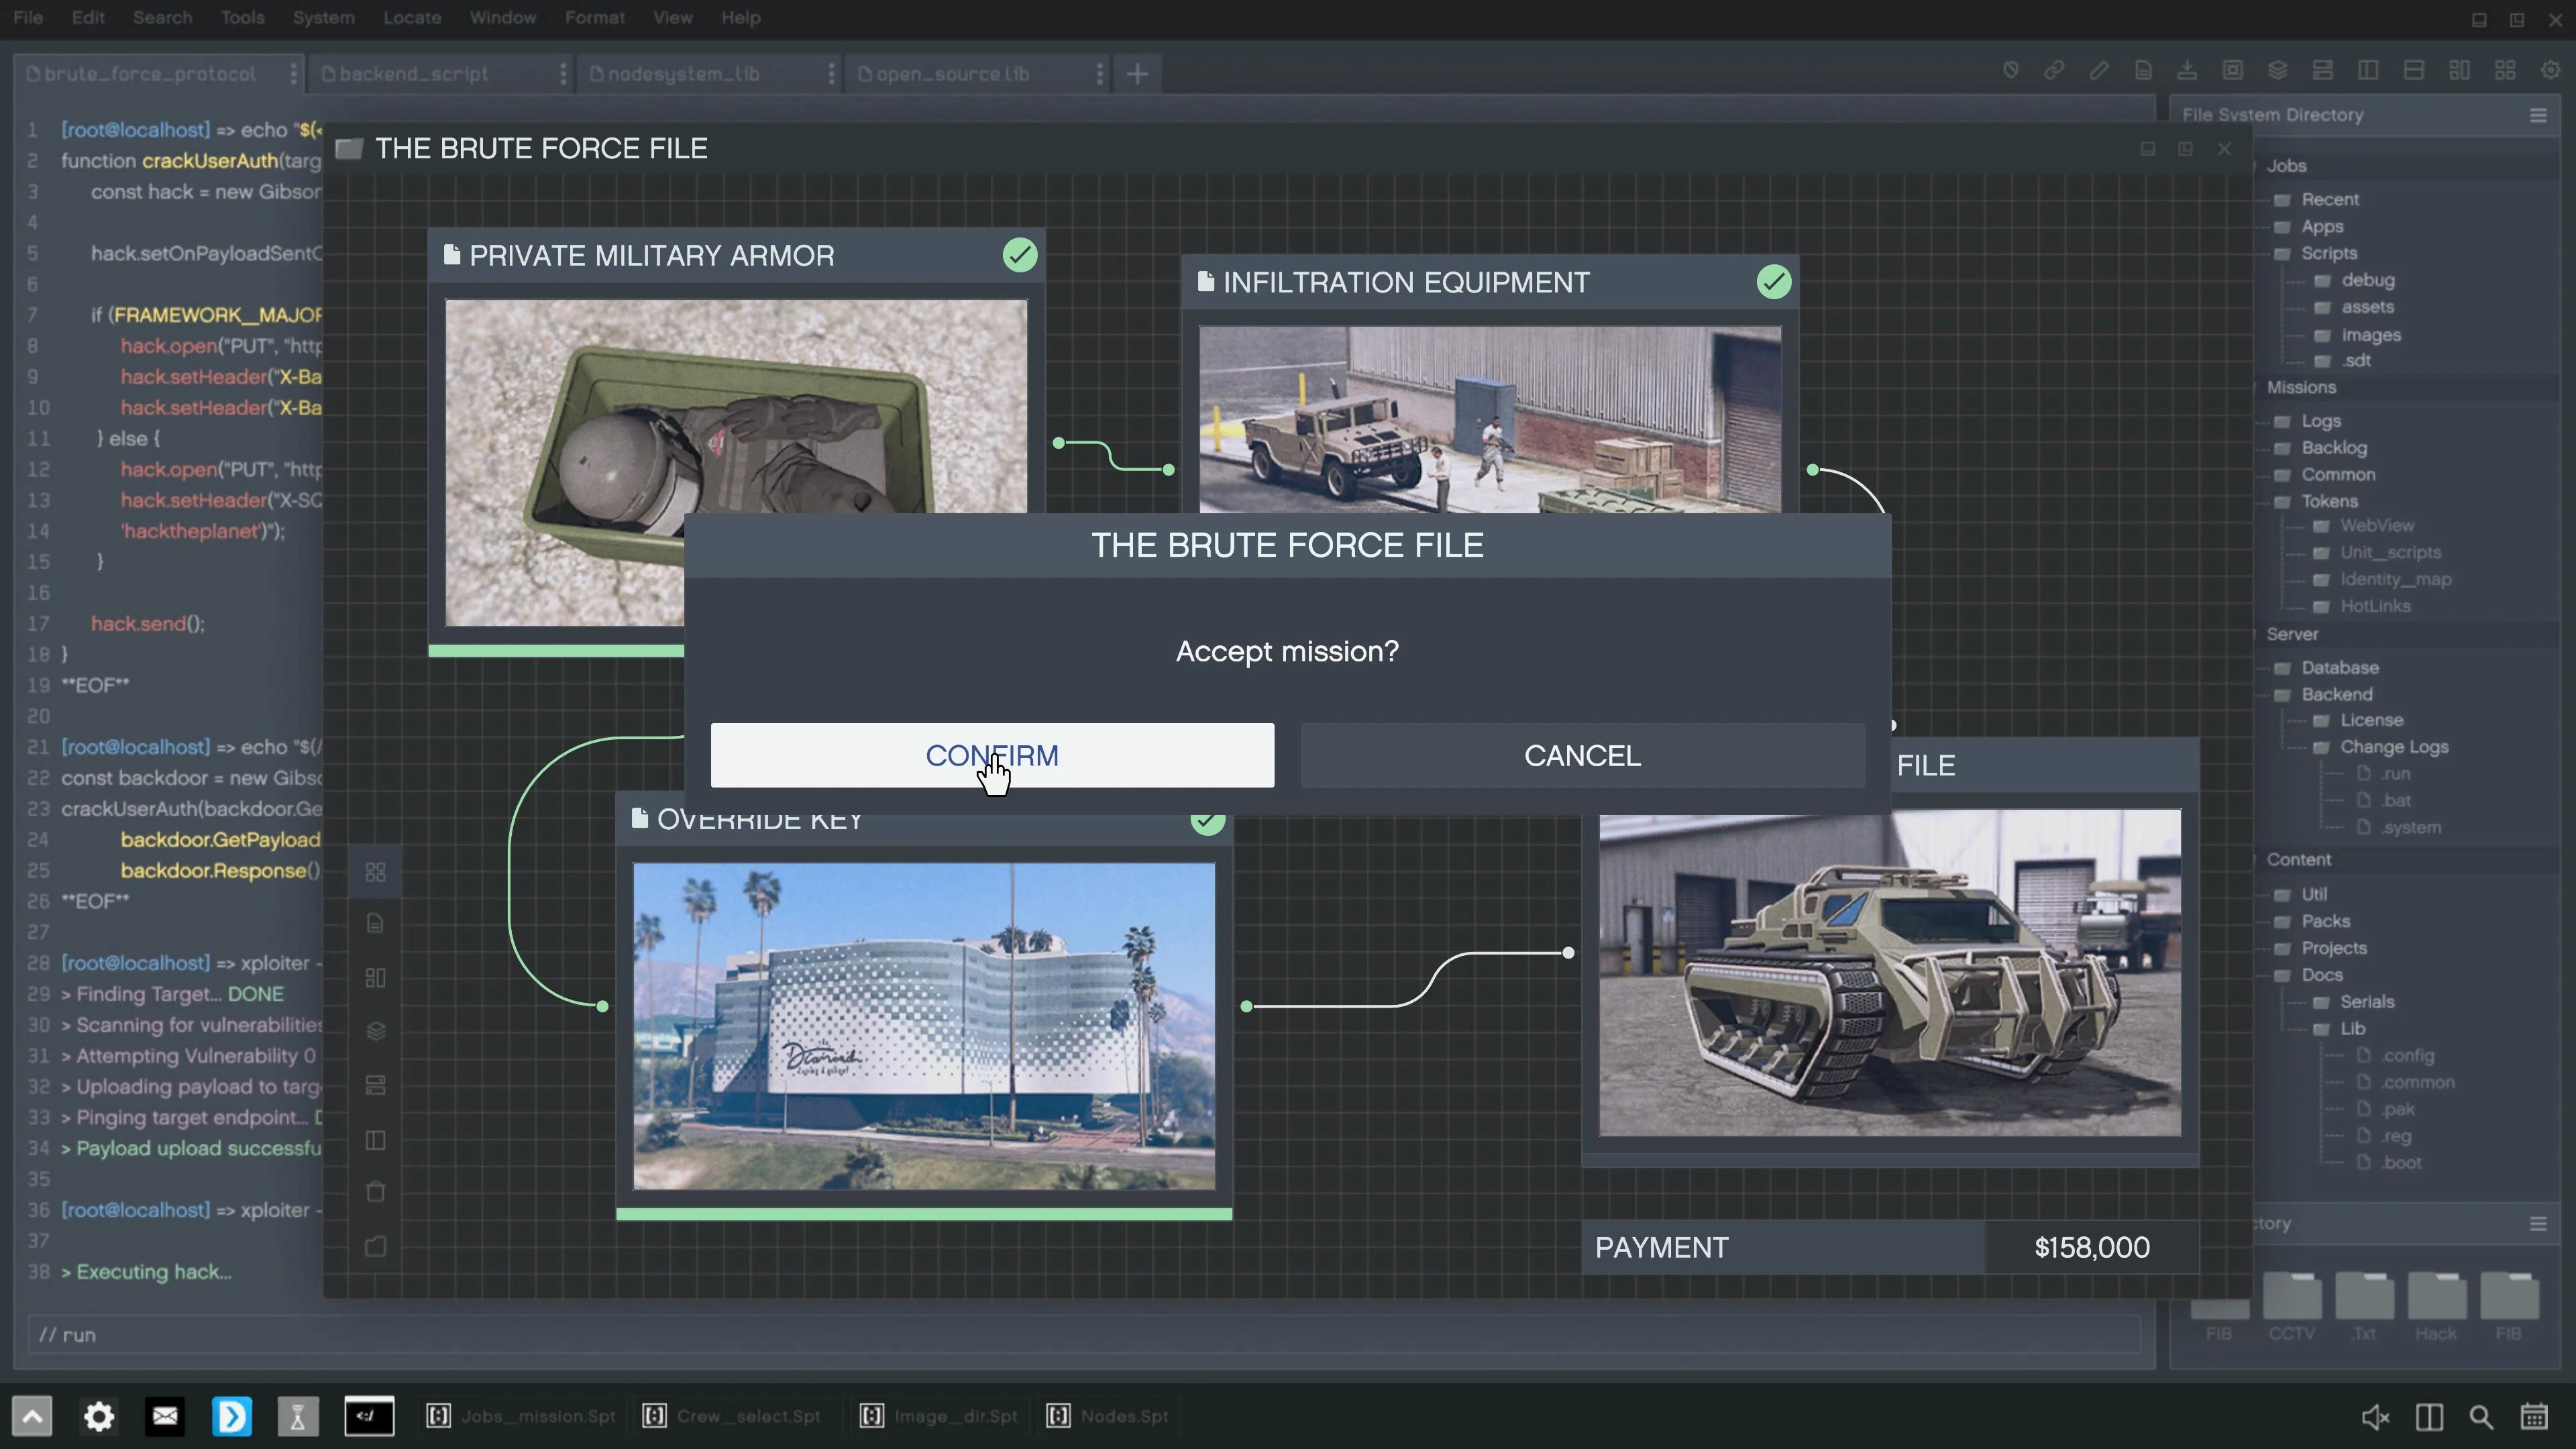The height and width of the screenshot is (1449, 2576).
Task: Click the muted speaker tray icon
Action: 2375,1416
